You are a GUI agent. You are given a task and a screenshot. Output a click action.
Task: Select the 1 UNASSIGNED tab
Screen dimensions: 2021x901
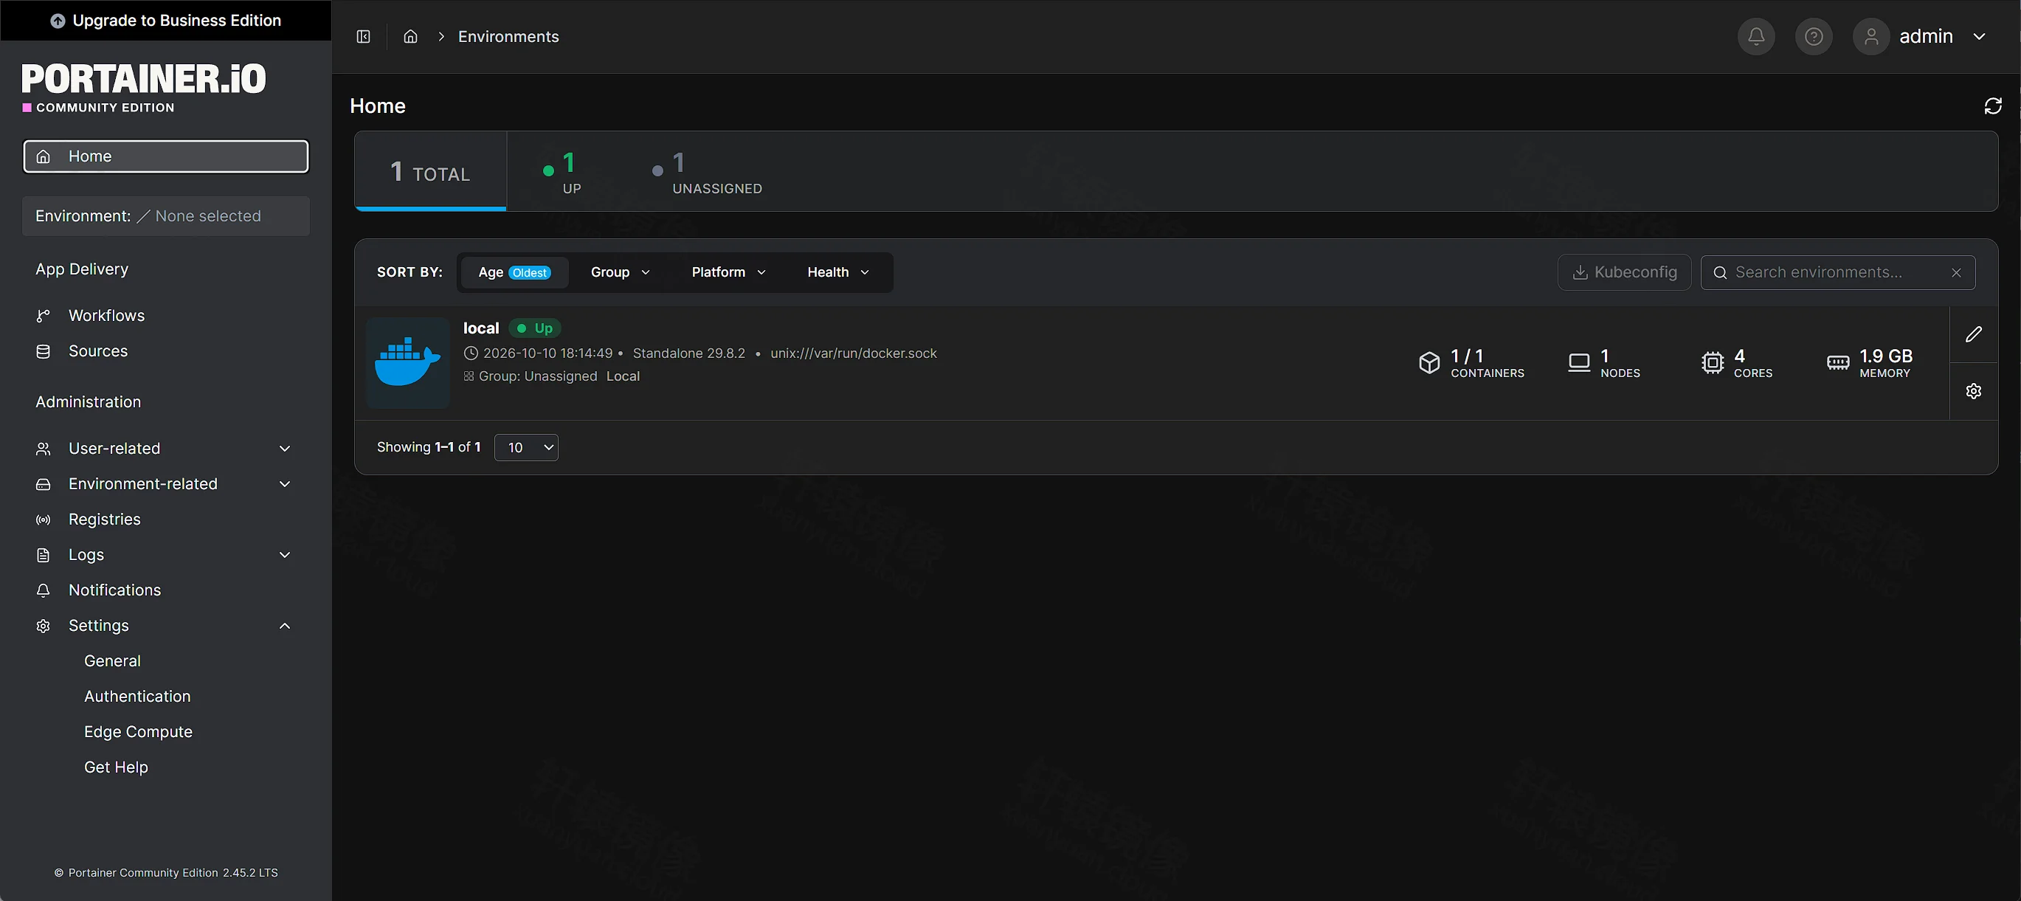tap(706, 173)
